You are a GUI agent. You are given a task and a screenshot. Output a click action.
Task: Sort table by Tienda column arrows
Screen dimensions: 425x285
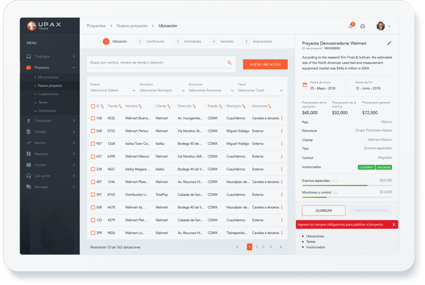[120, 106]
